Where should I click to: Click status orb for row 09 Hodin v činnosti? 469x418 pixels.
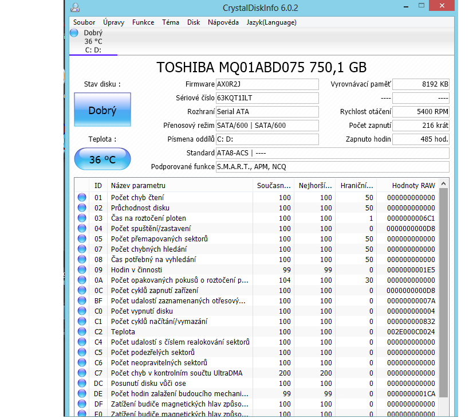82,269
